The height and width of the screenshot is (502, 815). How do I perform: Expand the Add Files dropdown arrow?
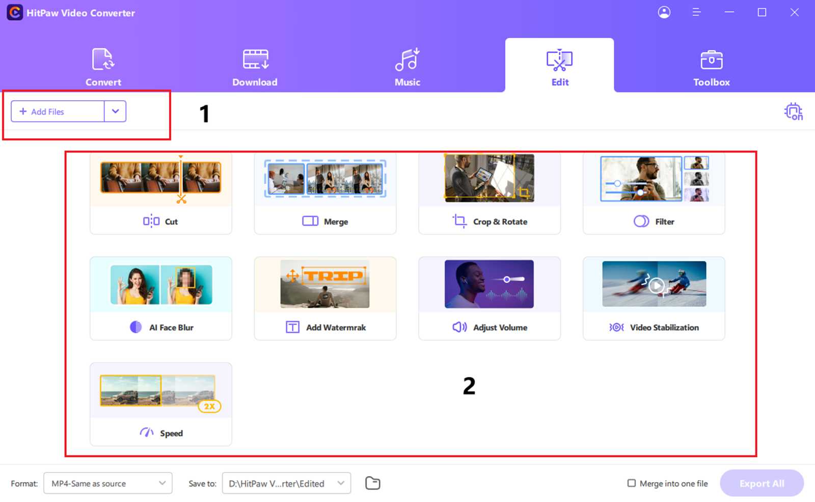(x=116, y=111)
